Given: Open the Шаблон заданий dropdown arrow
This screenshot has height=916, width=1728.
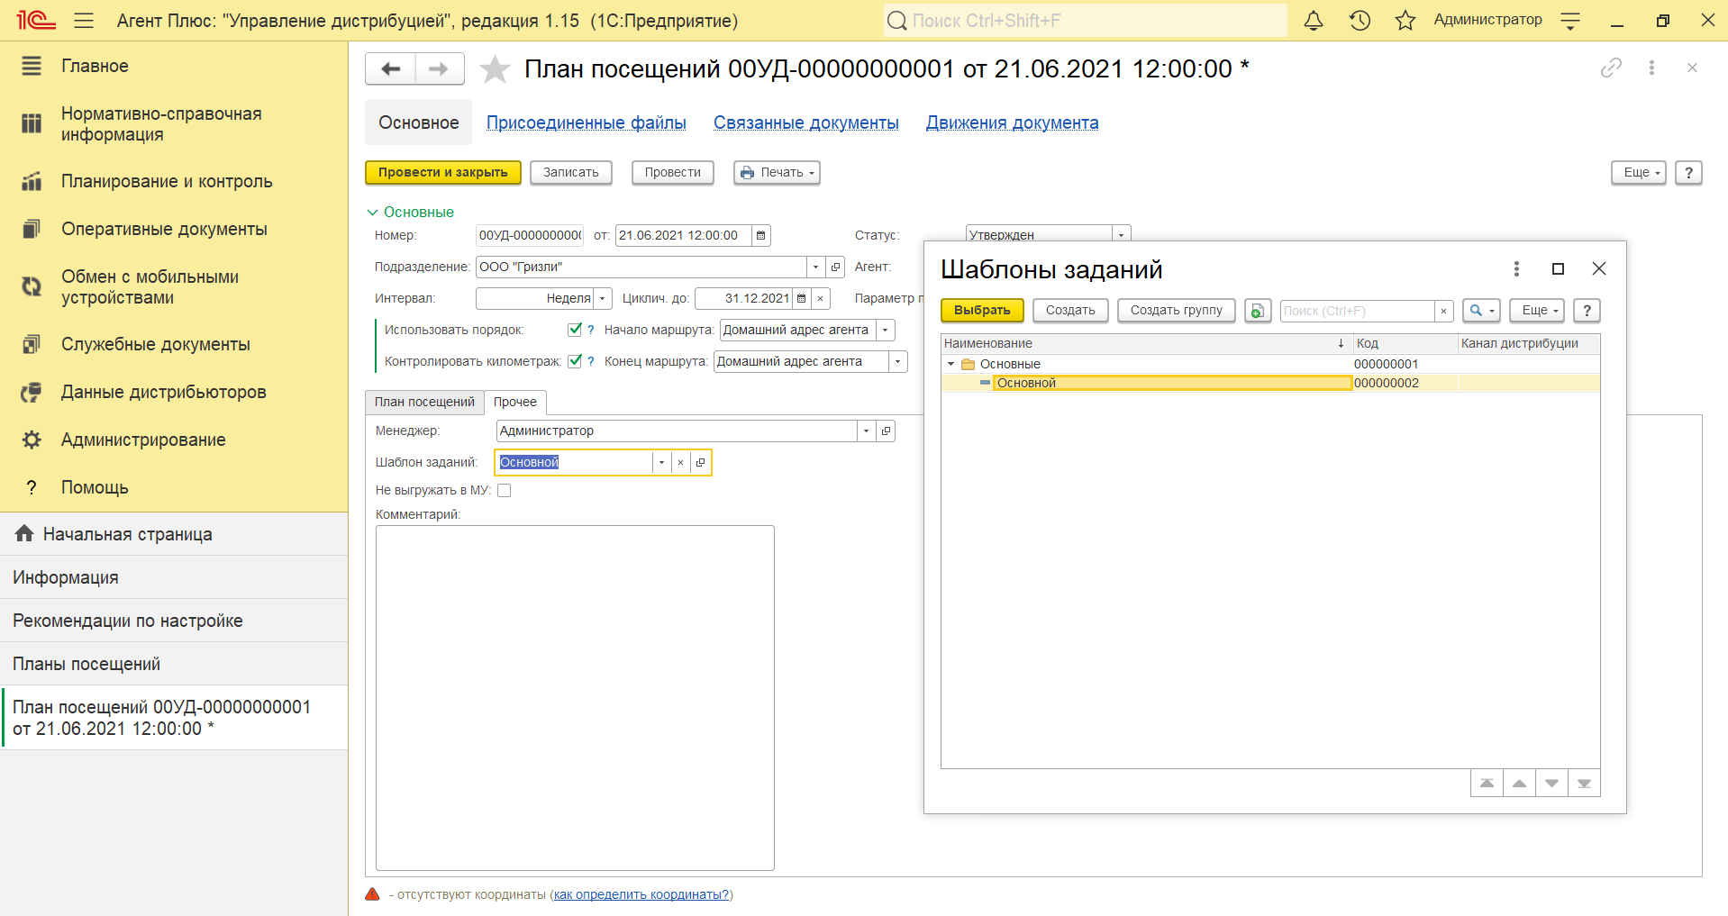Looking at the screenshot, I should (661, 462).
